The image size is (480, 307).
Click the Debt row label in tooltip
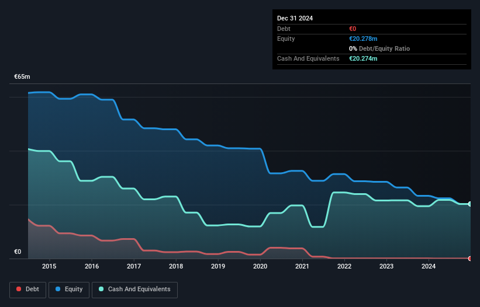[x=284, y=29]
